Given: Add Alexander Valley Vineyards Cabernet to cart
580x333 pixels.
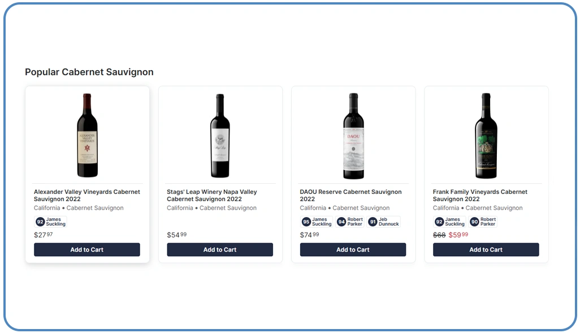Looking at the screenshot, I should (x=87, y=250).
